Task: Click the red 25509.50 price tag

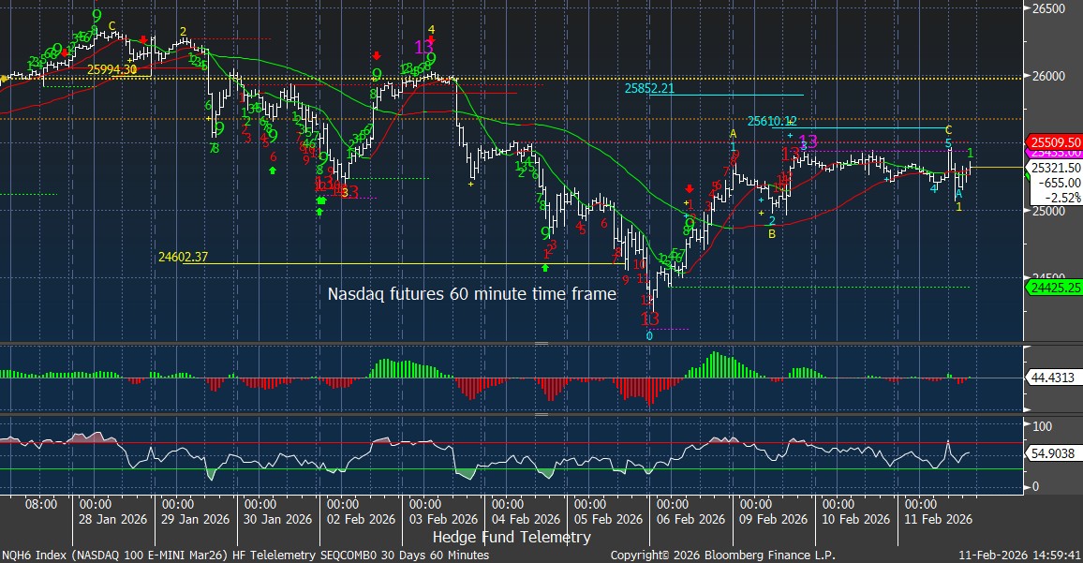Action: click(x=1055, y=142)
